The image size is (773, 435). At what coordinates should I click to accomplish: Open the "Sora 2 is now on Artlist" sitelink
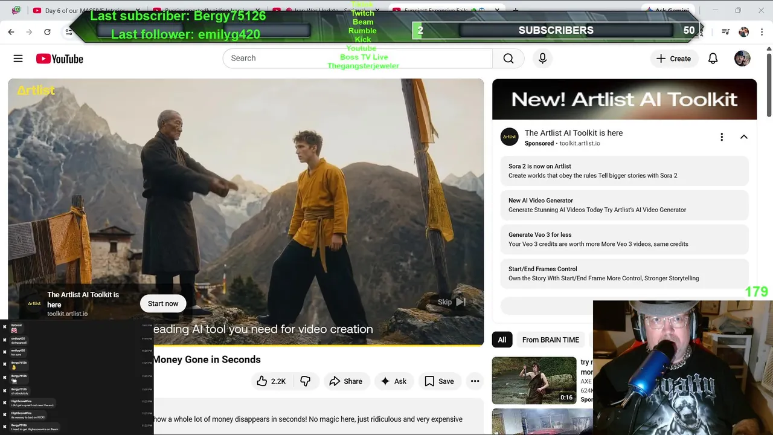point(624,171)
